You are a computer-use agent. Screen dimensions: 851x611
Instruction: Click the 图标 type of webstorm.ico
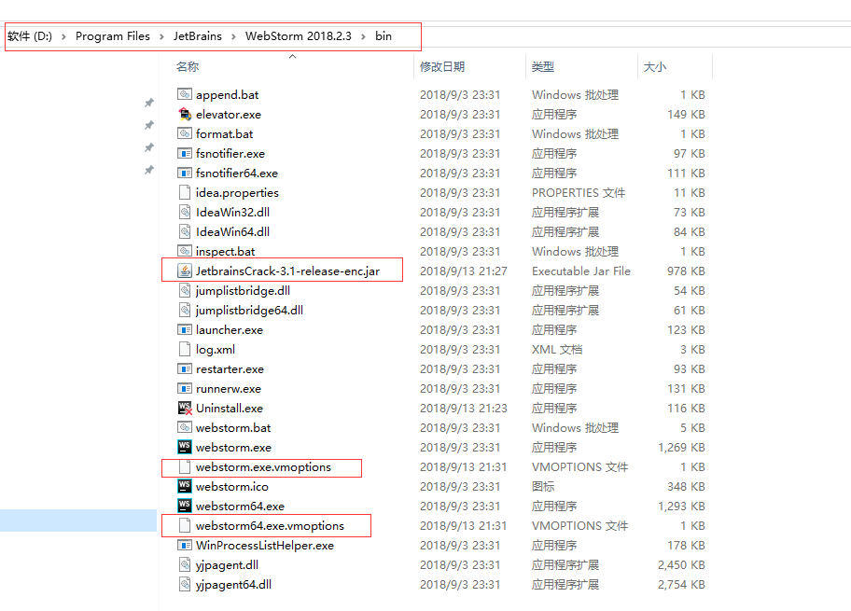pyautogui.click(x=543, y=486)
